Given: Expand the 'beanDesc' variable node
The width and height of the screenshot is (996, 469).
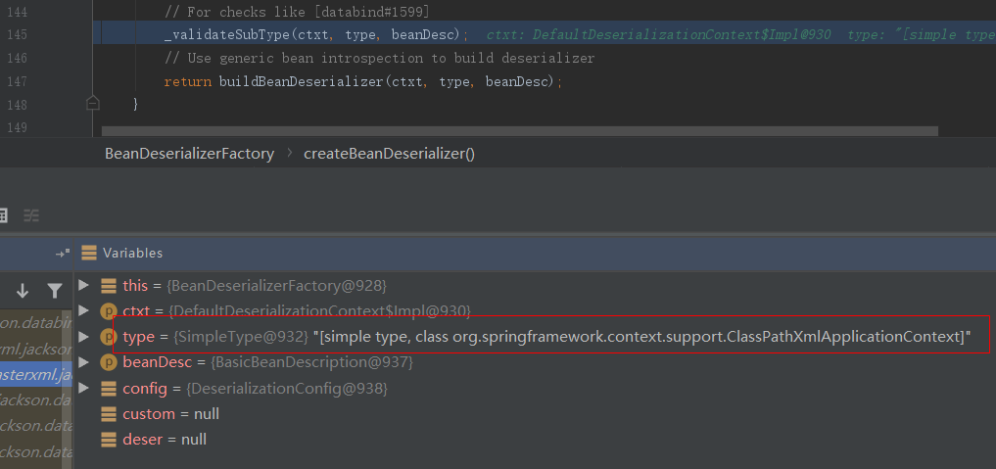Looking at the screenshot, I should (x=84, y=362).
